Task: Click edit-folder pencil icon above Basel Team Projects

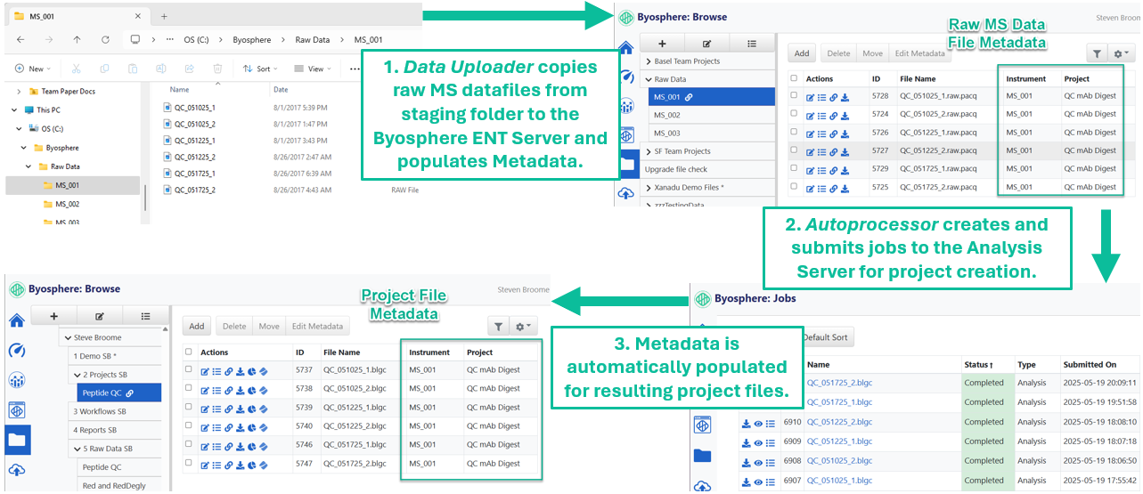Action: pos(706,43)
